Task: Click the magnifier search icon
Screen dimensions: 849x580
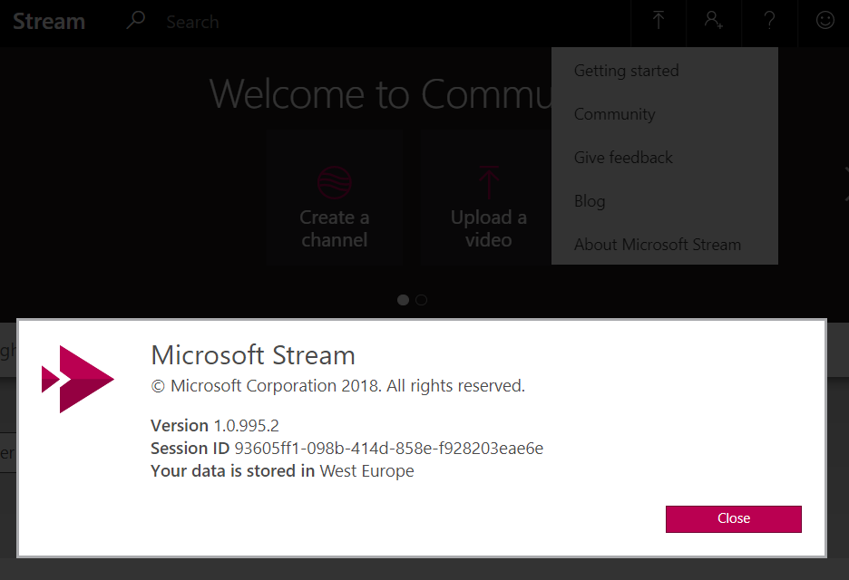Action: coord(136,20)
